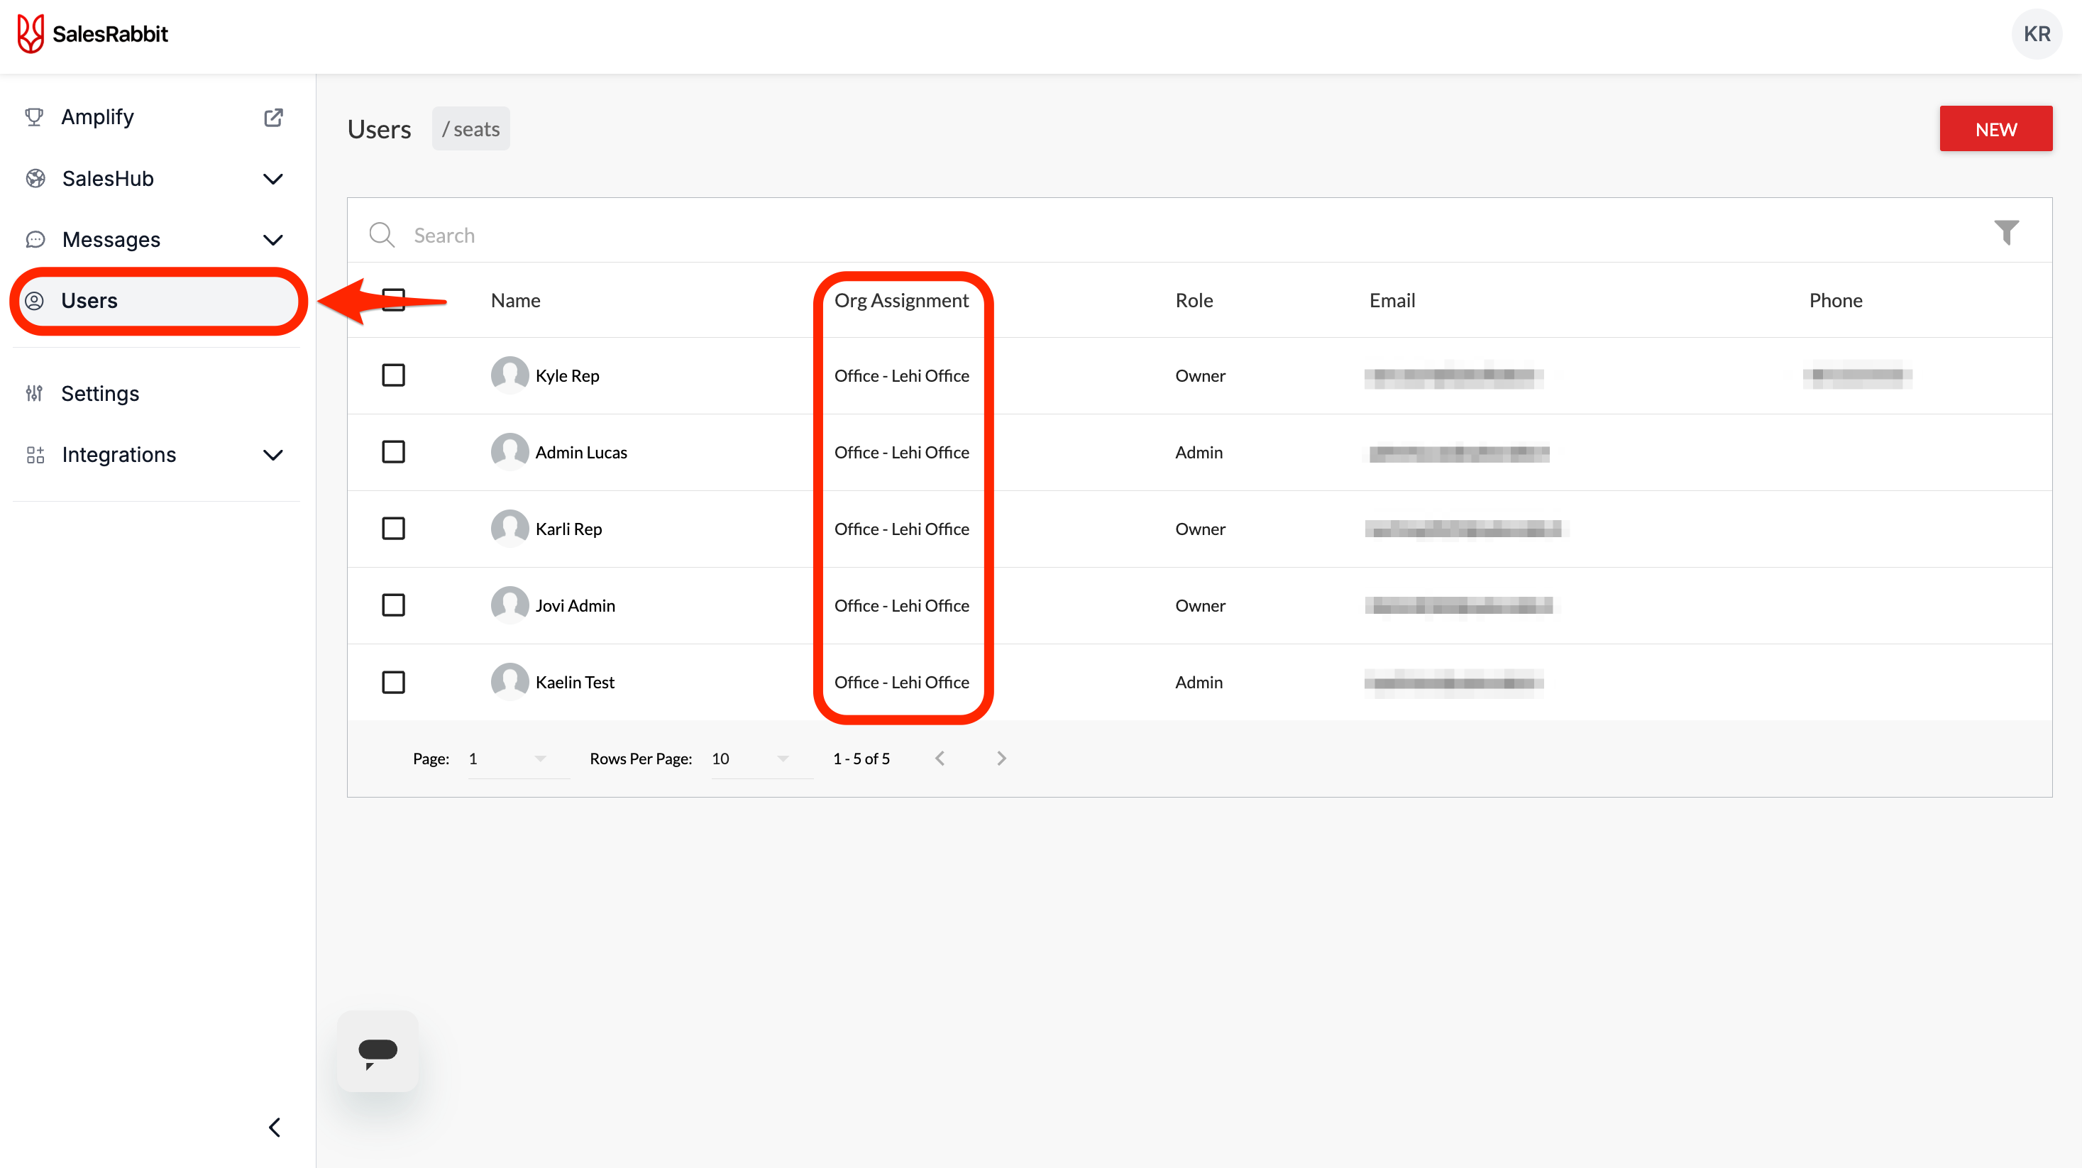Click Kyle Rep's avatar icon
Screen dimensions: 2082x1168
click(x=510, y=375)
